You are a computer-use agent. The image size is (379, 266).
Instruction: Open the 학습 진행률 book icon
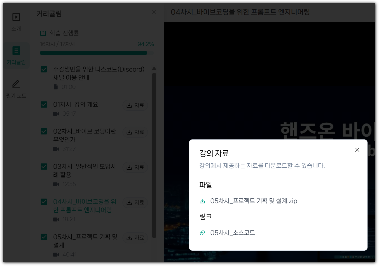coord(43,33)
